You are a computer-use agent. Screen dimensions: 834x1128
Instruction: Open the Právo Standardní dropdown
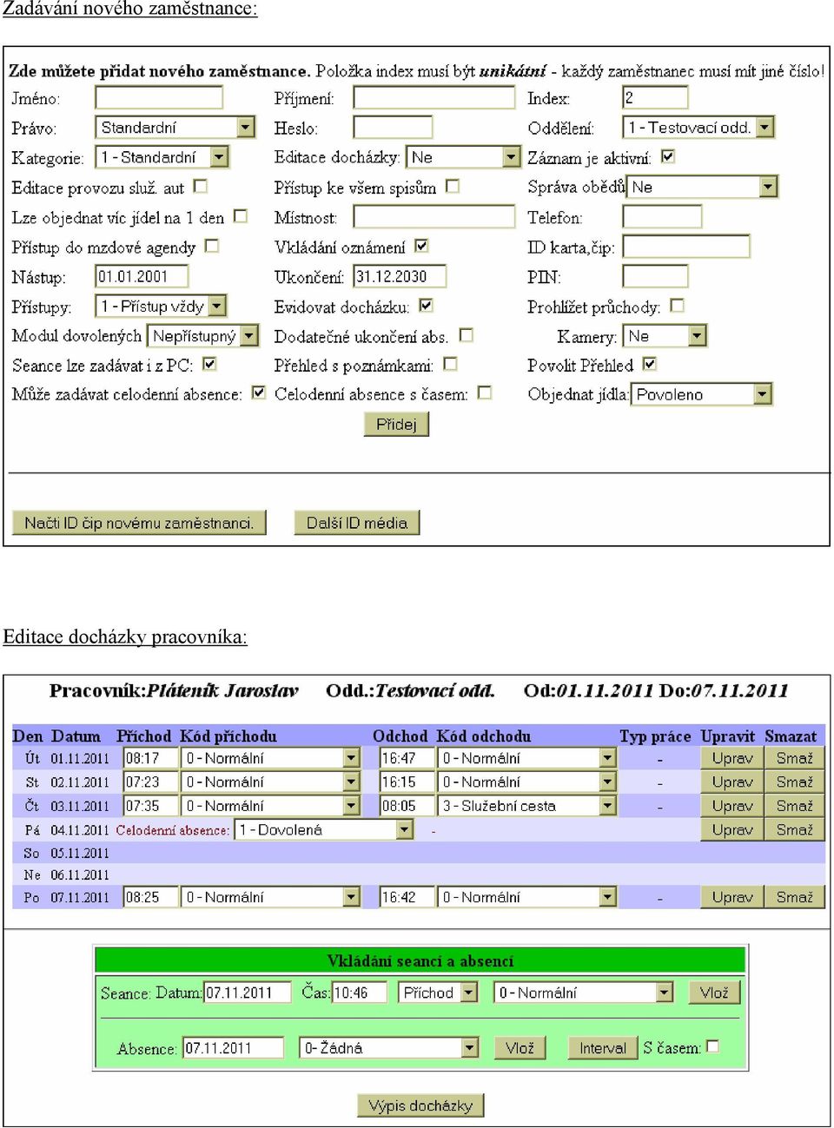175,128
